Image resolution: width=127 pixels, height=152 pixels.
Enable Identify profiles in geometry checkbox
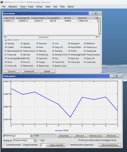click(x=69, y=145)
